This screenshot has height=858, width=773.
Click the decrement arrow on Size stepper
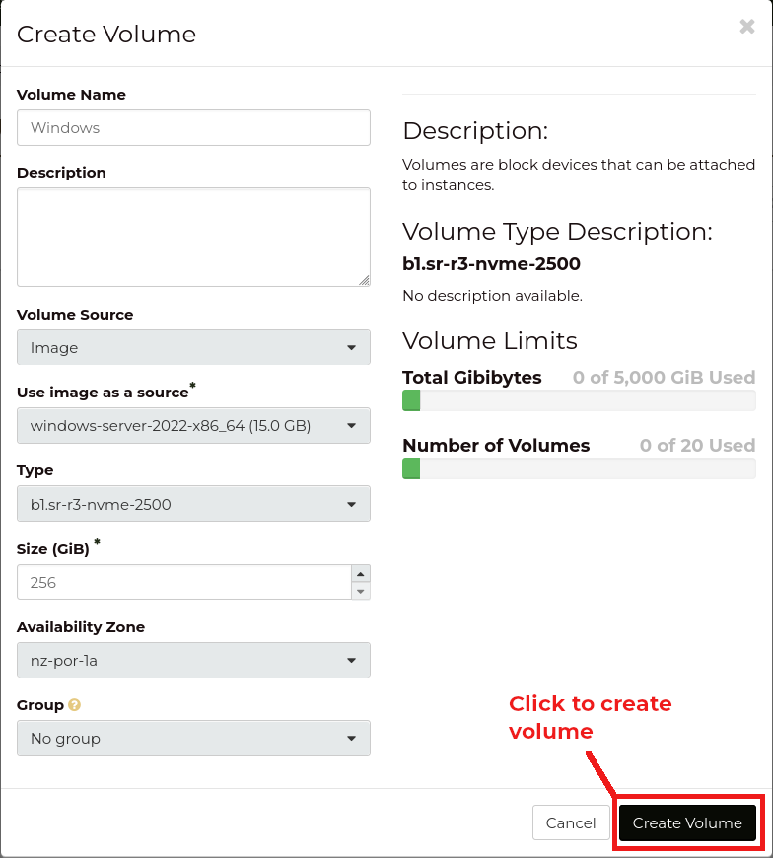(x=361, y=590)
